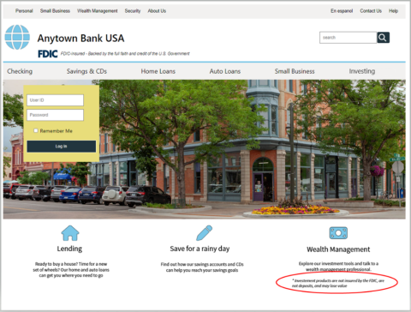Select the Auto Loans navigation tab
The width and height of the screenshot is (411, 312).
tap(225, 71)
